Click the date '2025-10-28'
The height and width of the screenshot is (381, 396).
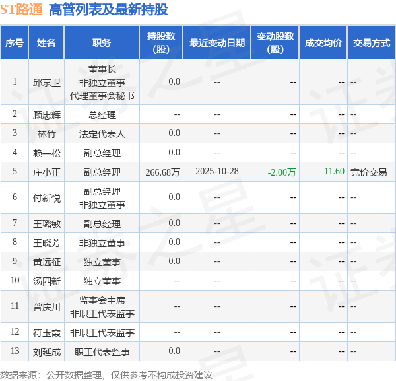217,171
